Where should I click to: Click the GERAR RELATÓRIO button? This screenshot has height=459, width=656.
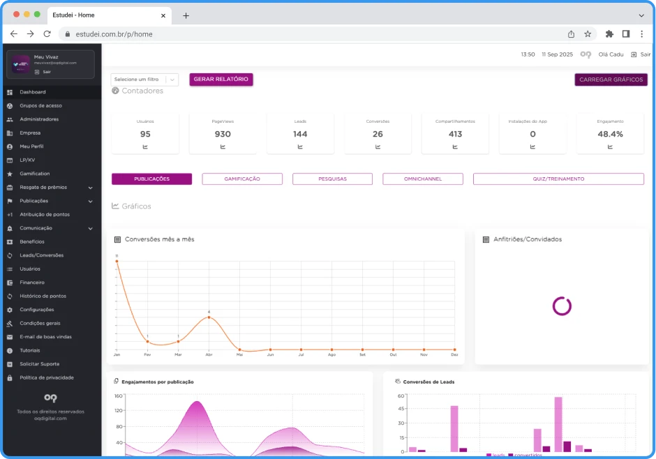click(x=221, y=80)
